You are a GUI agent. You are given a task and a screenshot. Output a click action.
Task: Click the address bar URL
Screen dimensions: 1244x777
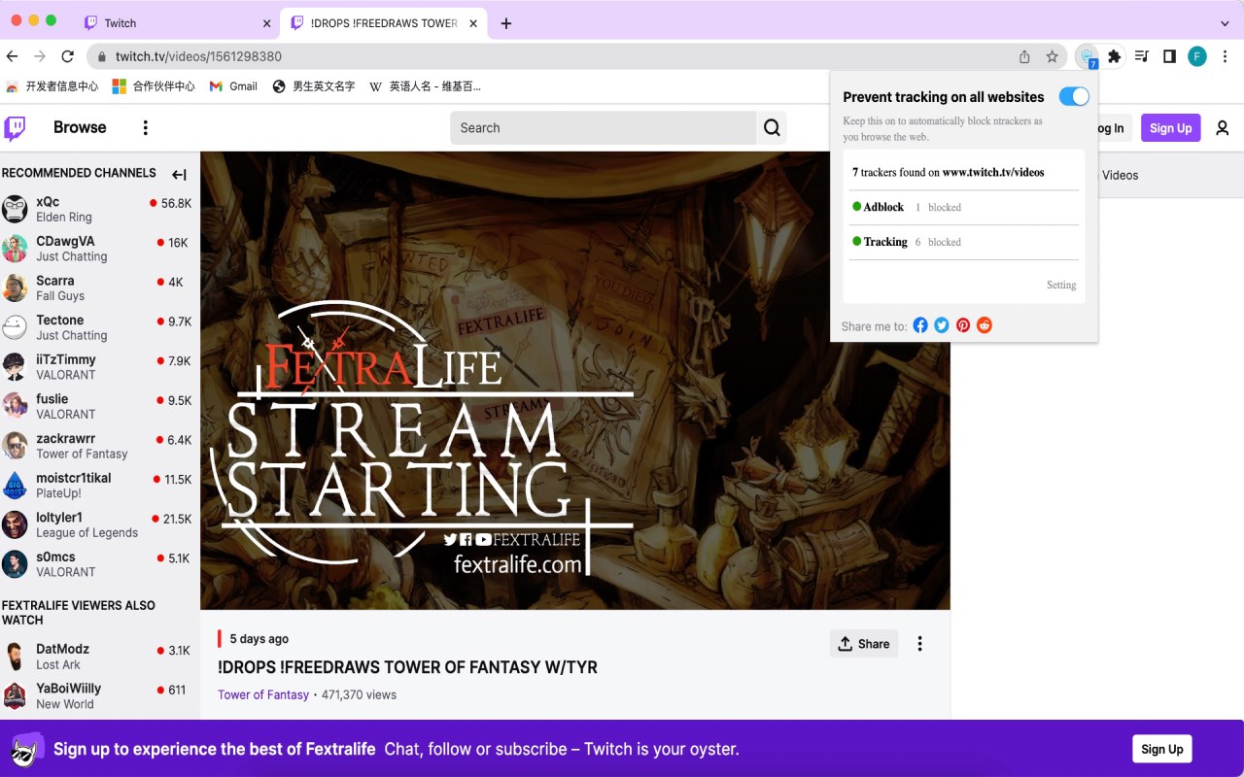pyautogui.click(x=198, y=56)
